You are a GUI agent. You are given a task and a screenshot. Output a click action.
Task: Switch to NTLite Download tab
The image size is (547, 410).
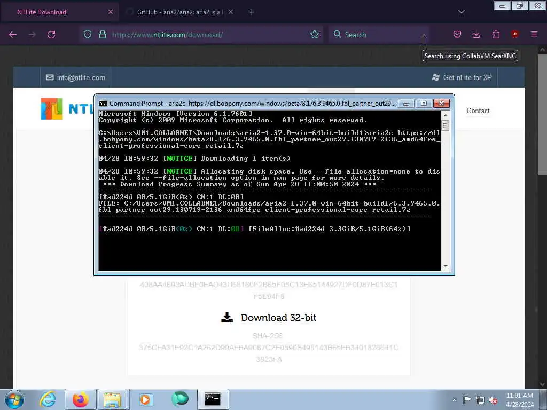59,12
